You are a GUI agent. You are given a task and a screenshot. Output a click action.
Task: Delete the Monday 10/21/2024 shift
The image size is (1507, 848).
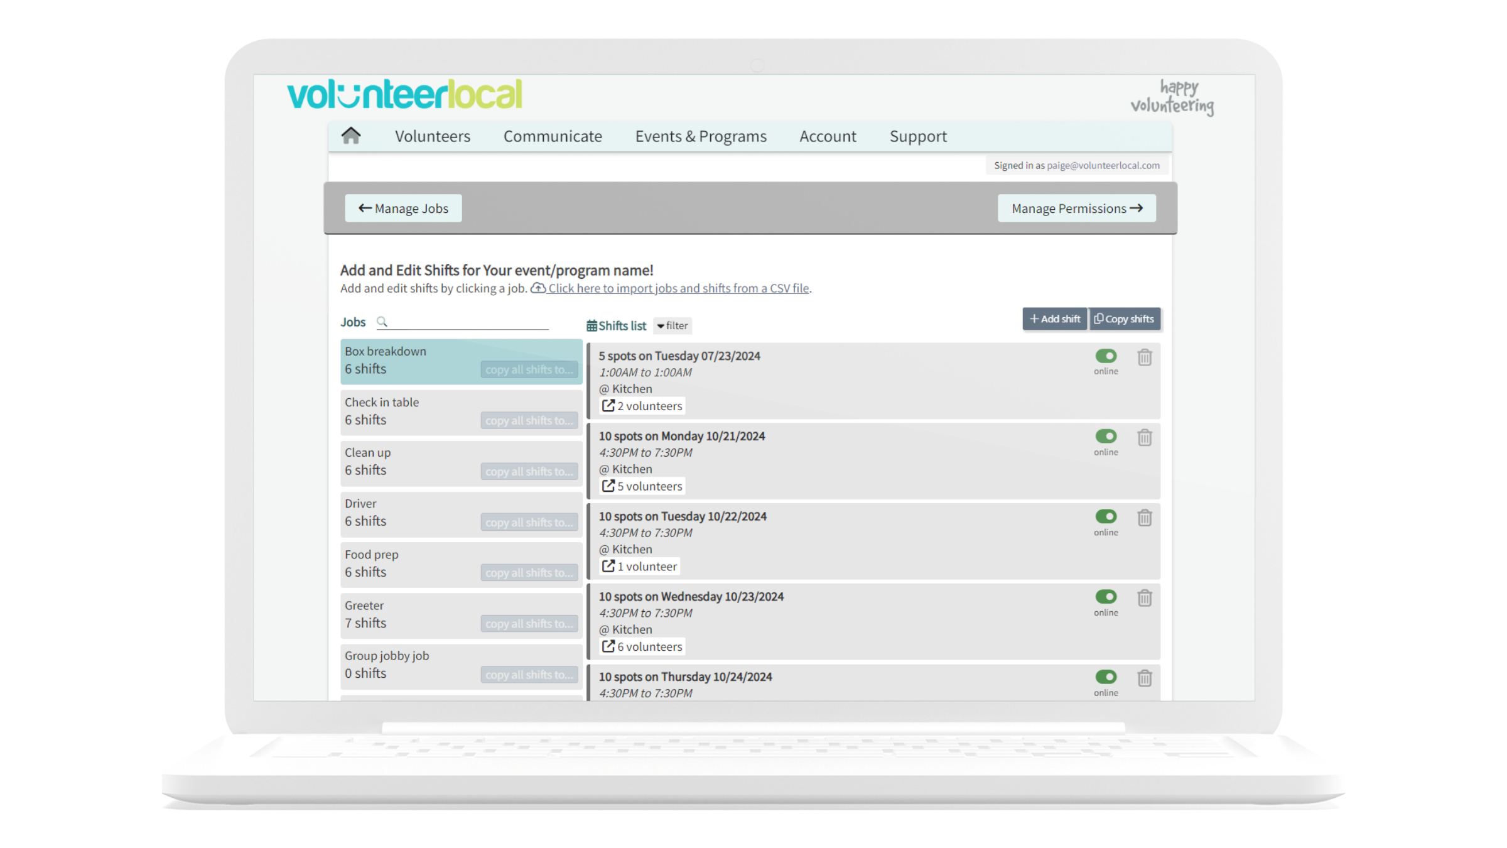(1144, 438)
